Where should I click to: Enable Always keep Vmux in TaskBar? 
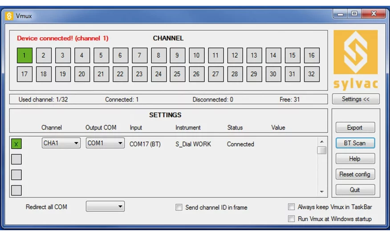pyautogui.click(x=291, y=207)
